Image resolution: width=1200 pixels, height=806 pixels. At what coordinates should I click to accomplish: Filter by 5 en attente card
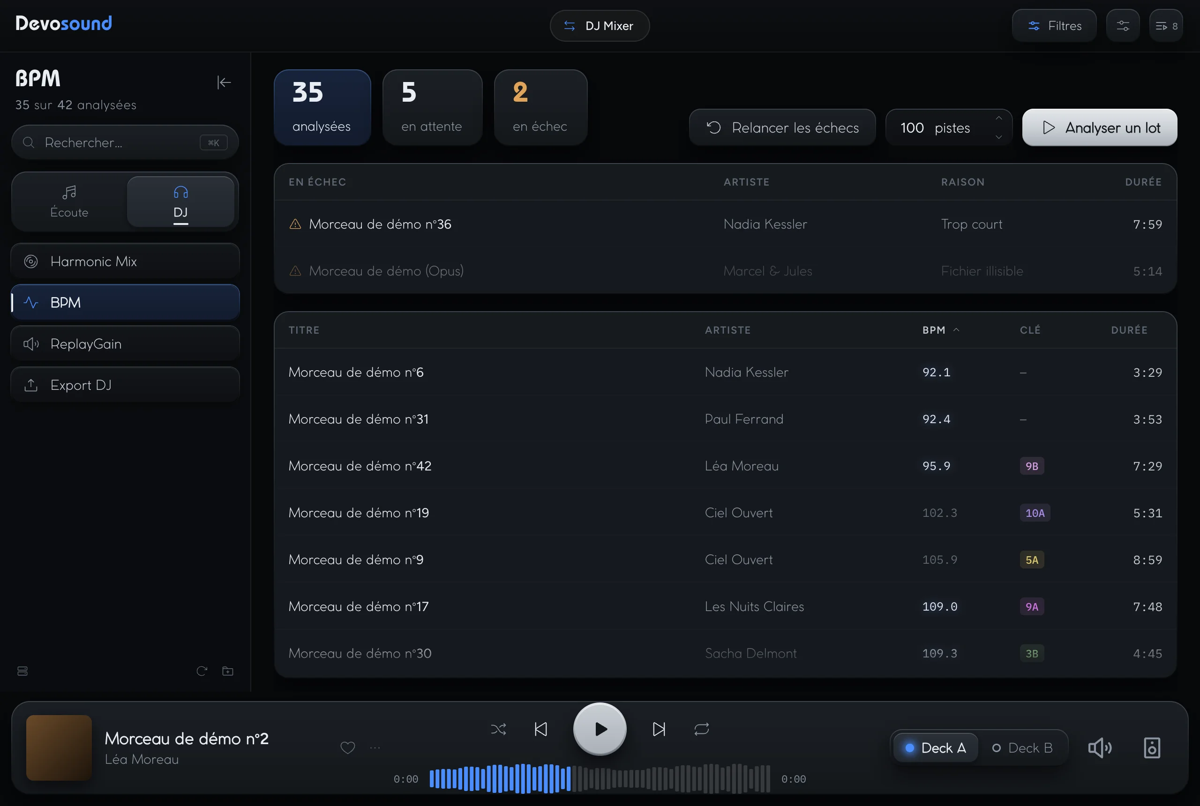(432, 107)
